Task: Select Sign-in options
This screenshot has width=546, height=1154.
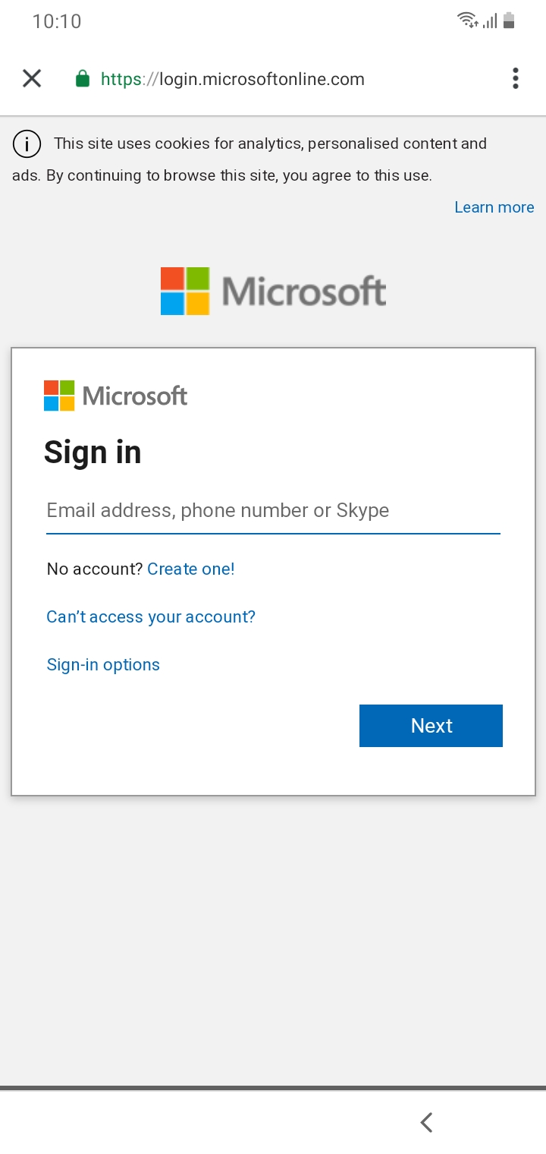Action: coord(103,664)
